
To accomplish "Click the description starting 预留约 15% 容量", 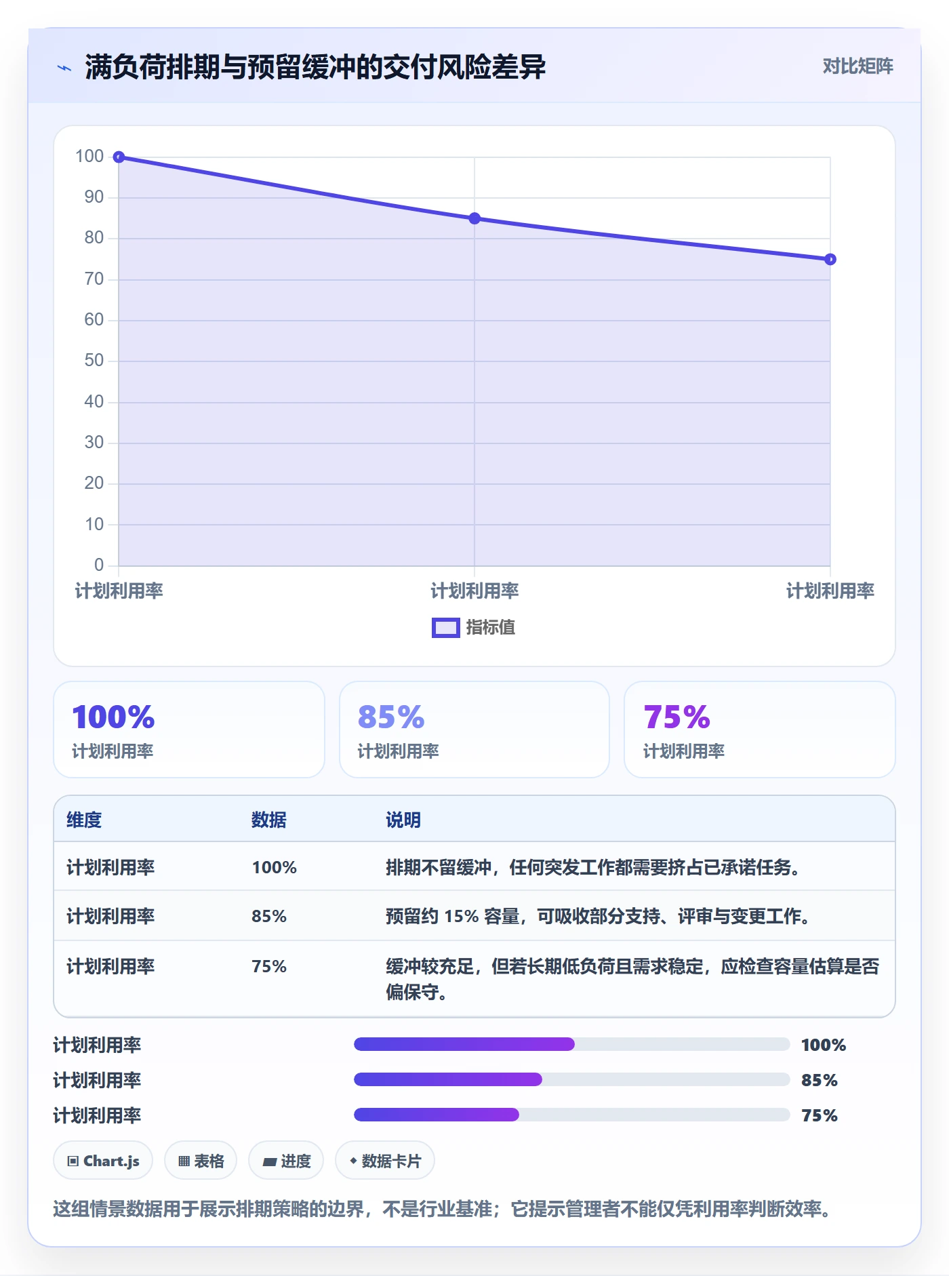I will point(599,916).
